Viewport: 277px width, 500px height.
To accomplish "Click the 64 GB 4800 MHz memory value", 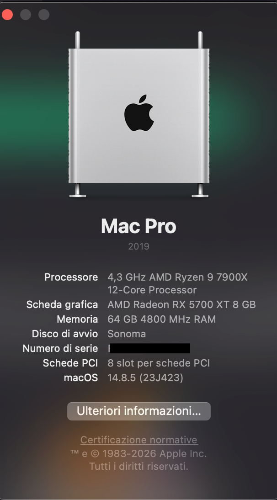I will (162, 319).
